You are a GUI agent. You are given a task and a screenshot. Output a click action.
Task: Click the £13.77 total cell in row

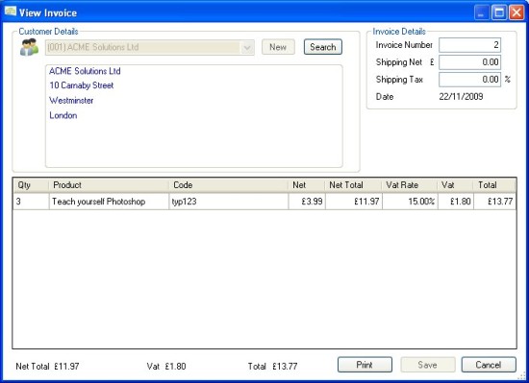tap(494, 202)
